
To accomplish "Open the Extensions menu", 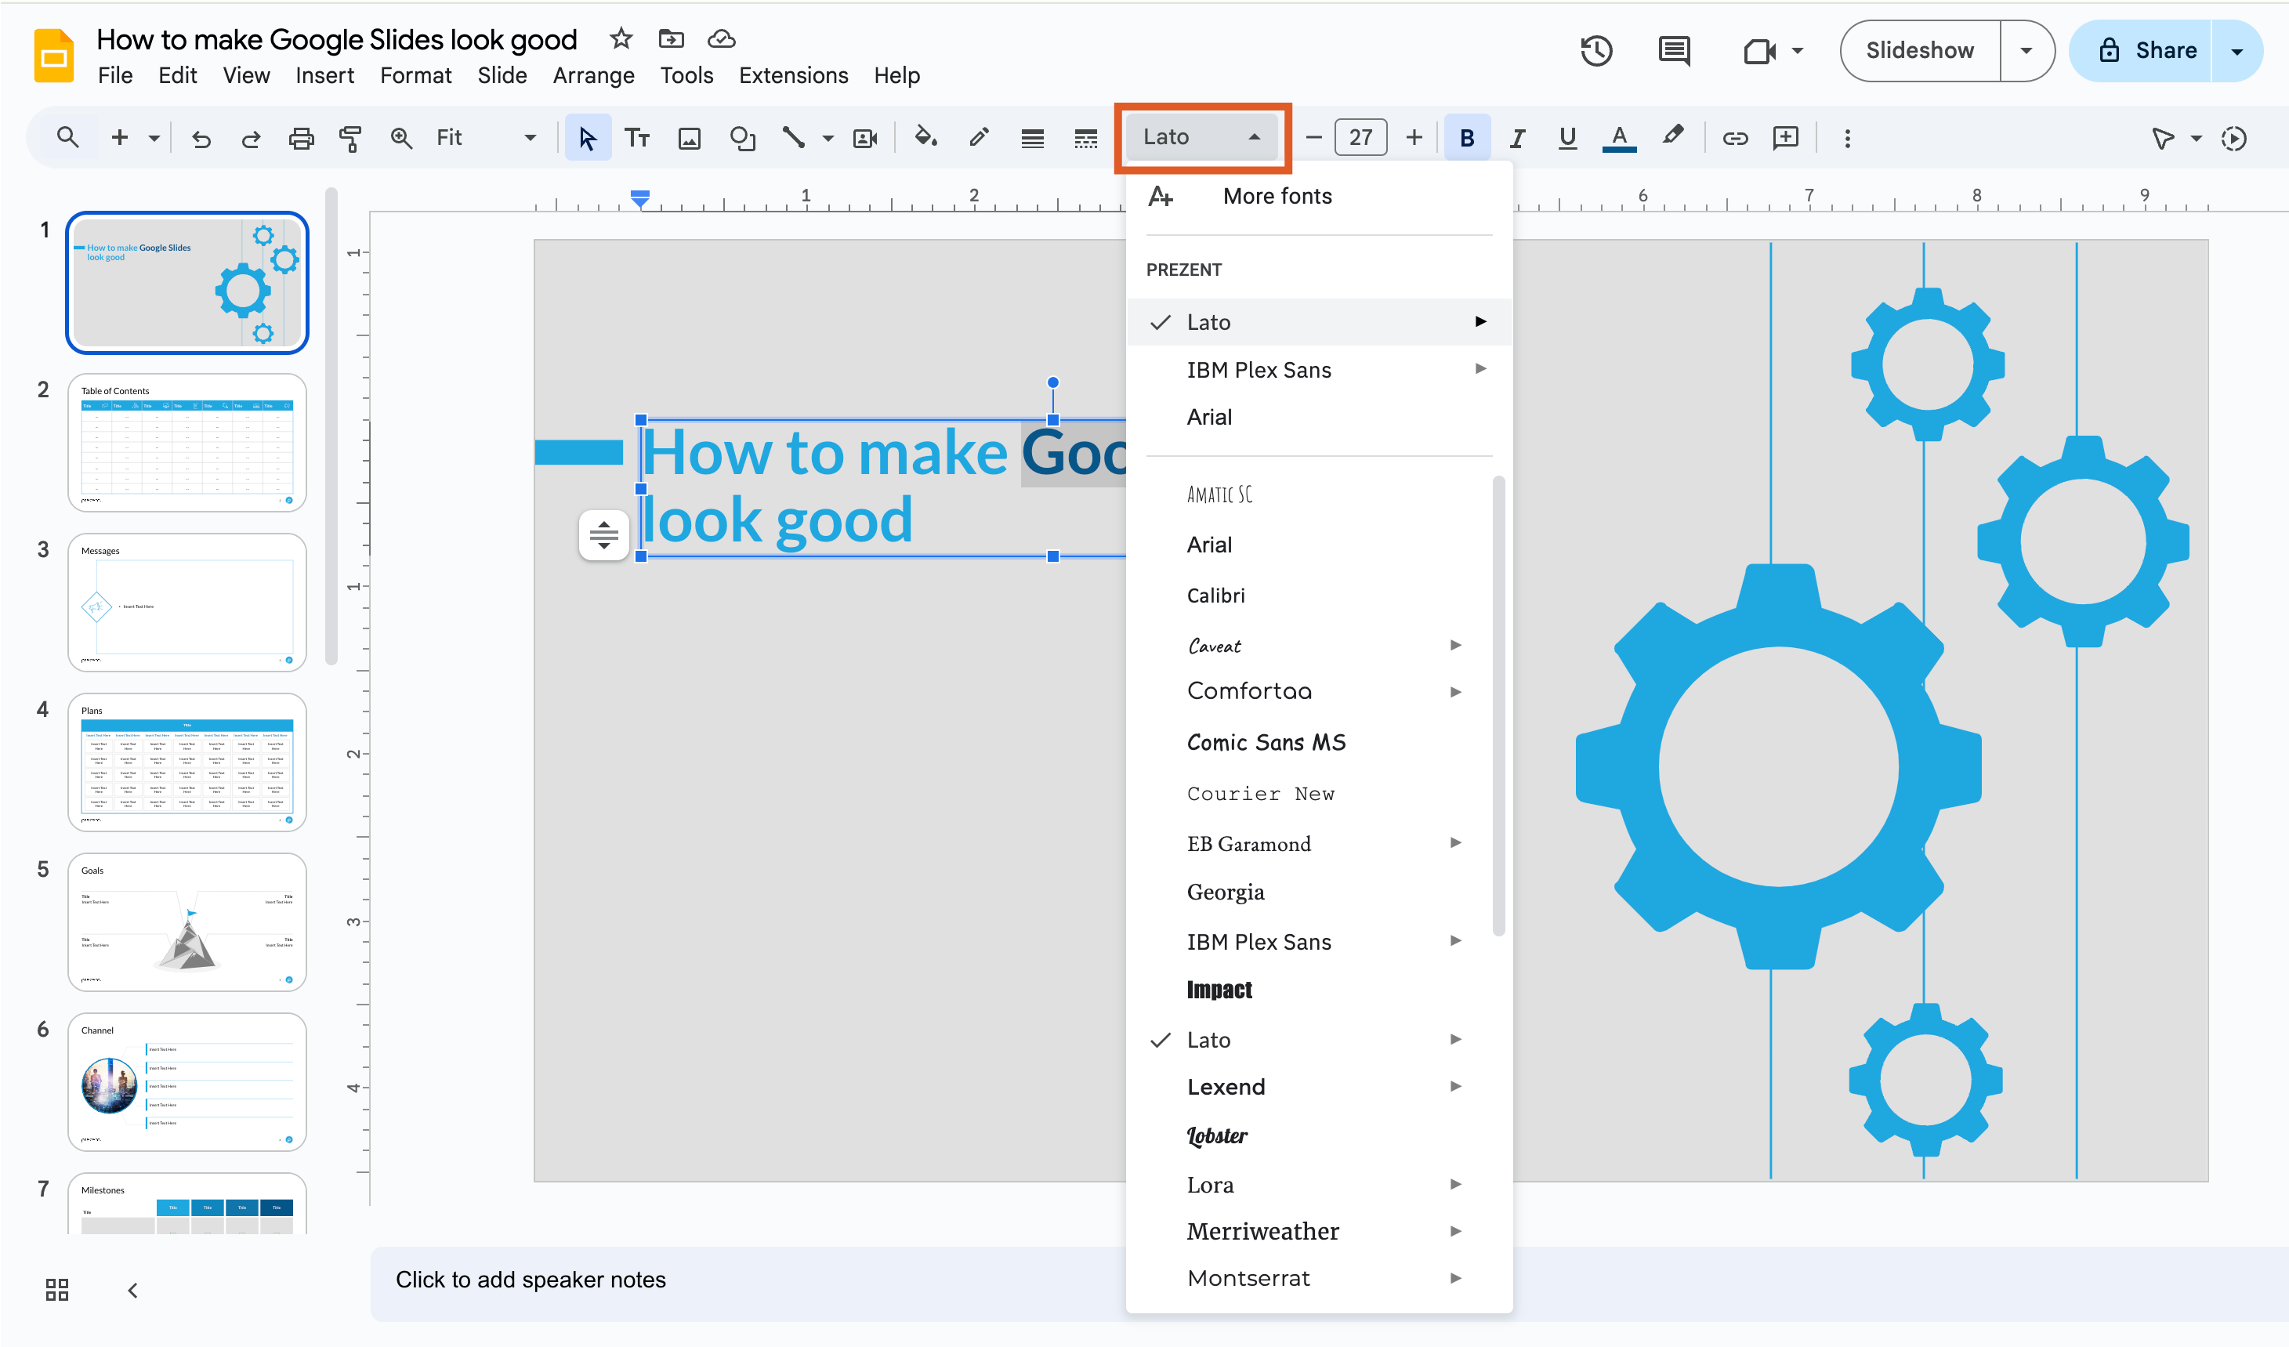I will 793,75.
